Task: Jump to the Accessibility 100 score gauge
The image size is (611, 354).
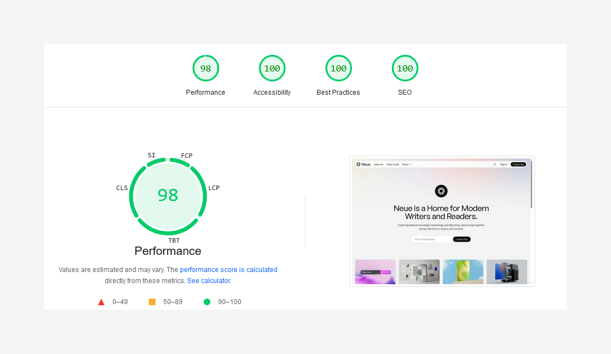Action: pos(272,69)
